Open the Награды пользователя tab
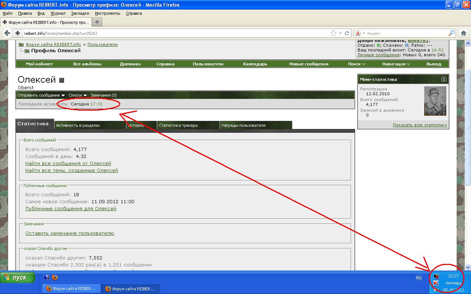 point(243,125)
